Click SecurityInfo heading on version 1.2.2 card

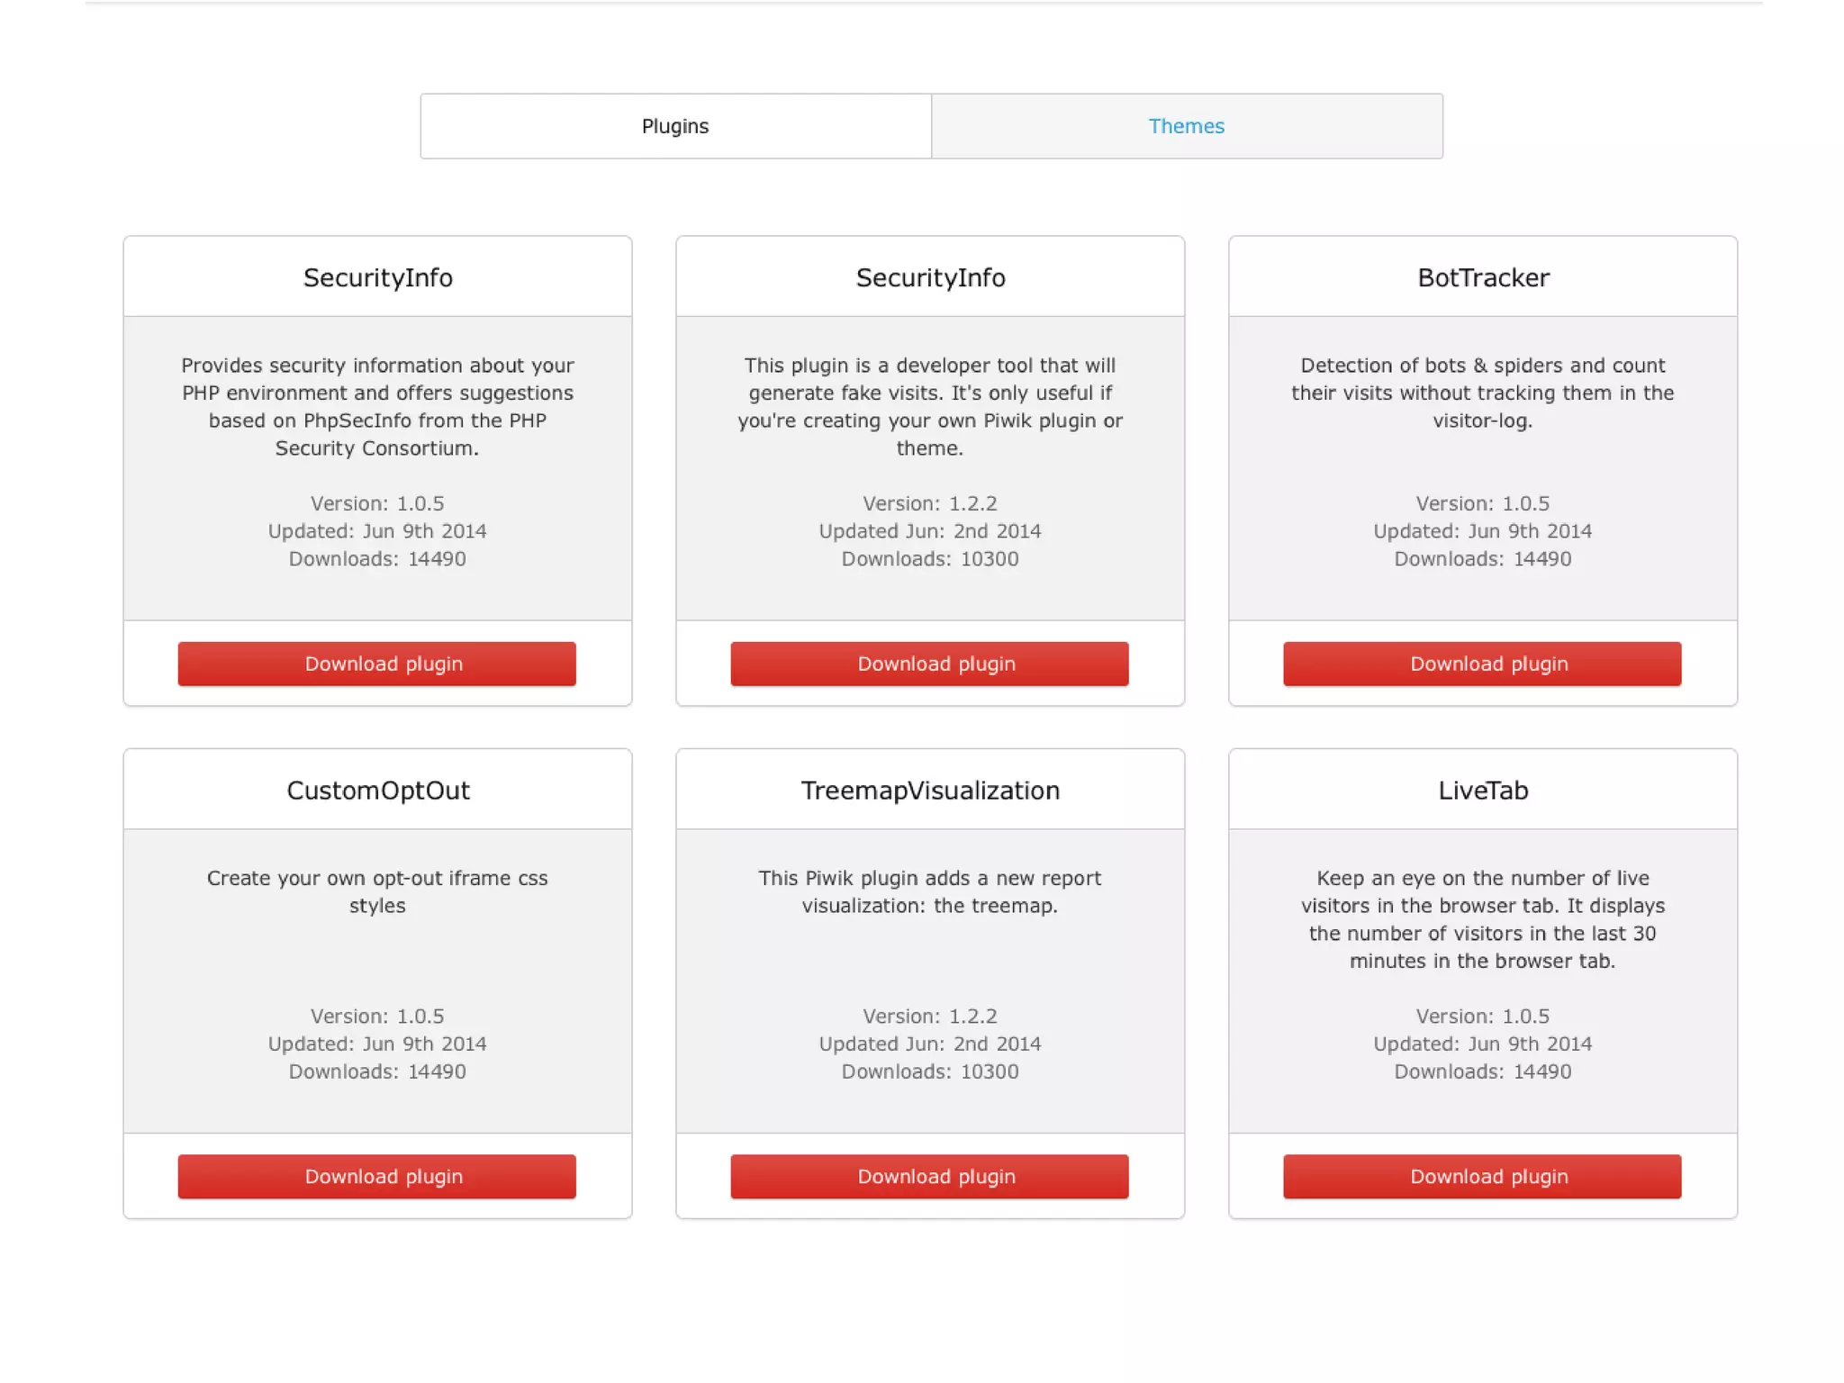tap(930, 277)
